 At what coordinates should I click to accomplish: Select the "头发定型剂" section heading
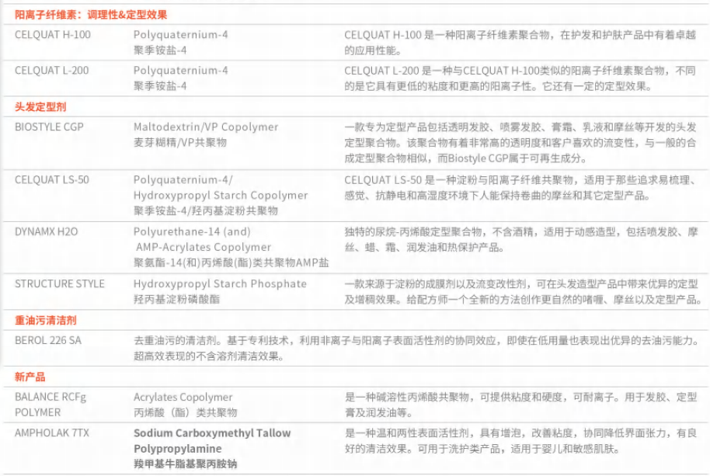[40, 107]
